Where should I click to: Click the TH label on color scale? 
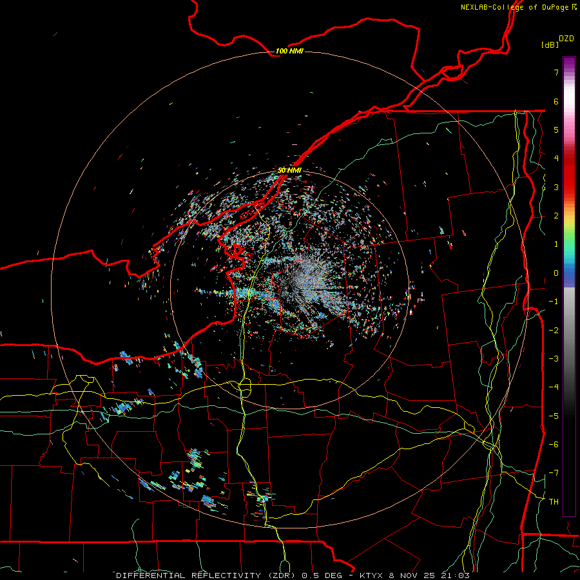(554, 502)
